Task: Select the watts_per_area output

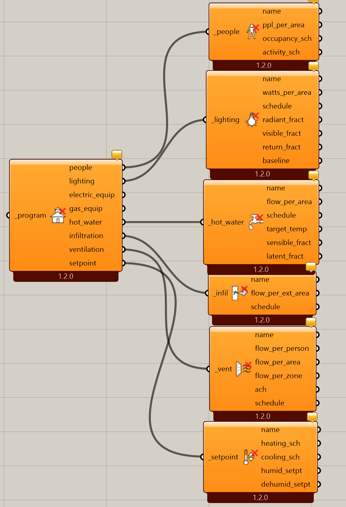Action: 287,93
